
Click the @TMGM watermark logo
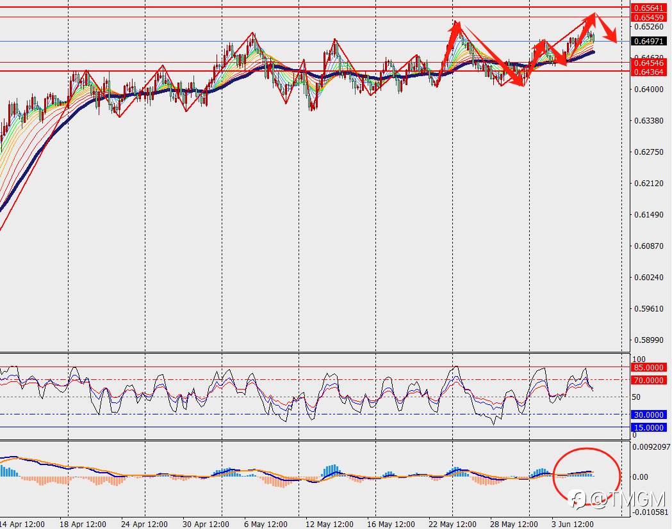click(x=617, y=500)
